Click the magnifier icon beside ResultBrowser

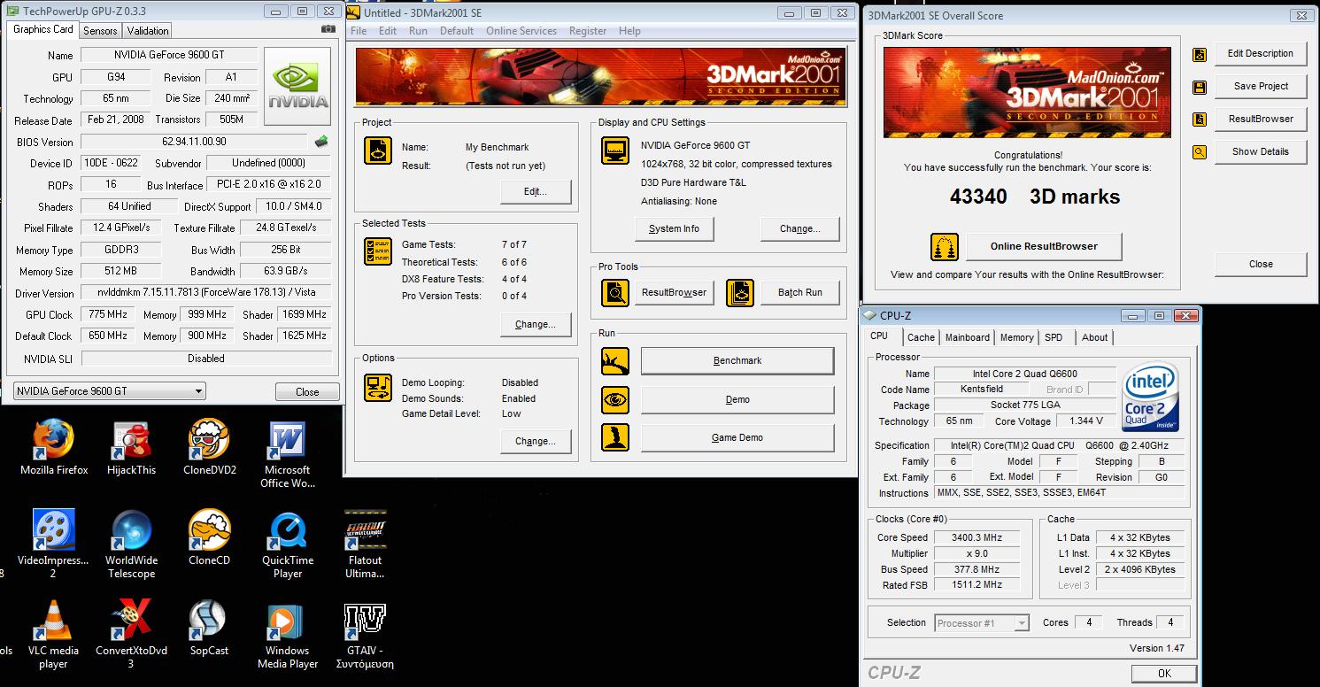tap(614, 292)
